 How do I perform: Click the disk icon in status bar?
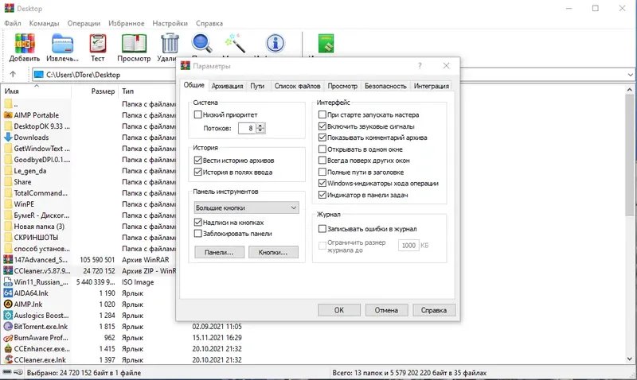point(7,372)
